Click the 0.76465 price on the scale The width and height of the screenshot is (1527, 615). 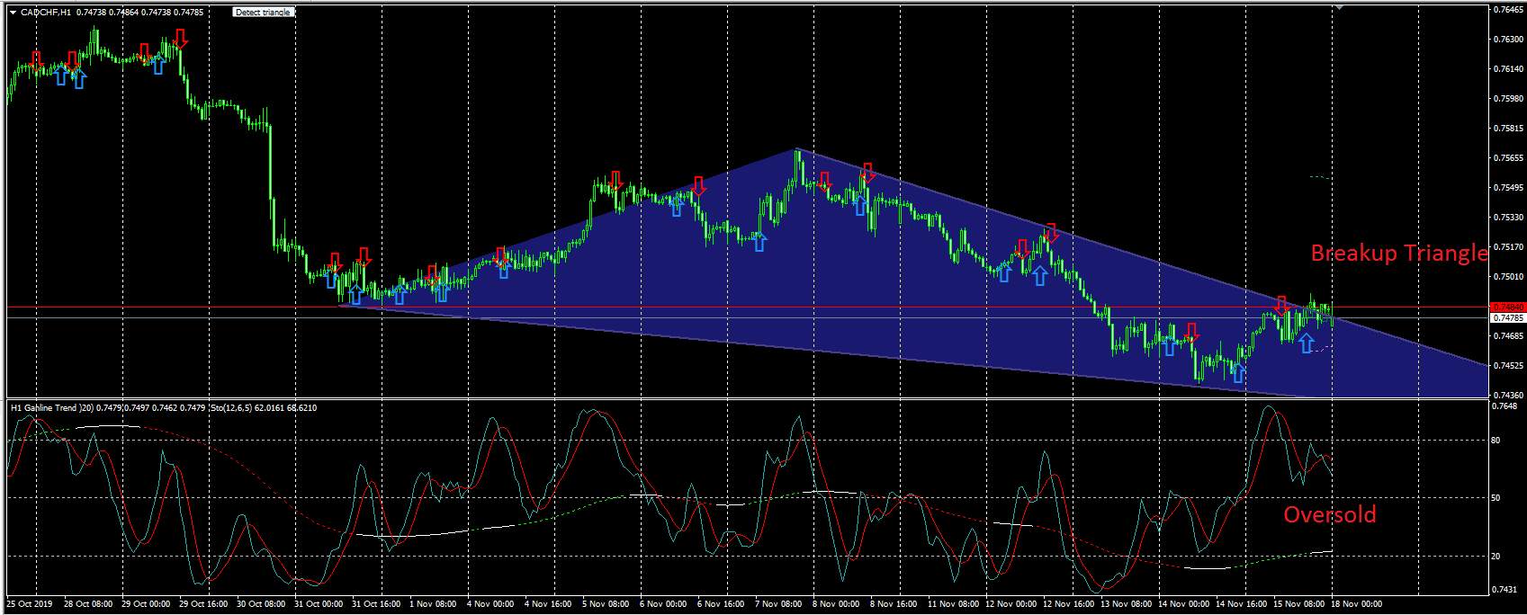tap(1509, 10)
